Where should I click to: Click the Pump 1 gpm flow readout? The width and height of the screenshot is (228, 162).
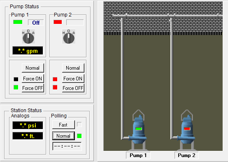pos(28,51)
